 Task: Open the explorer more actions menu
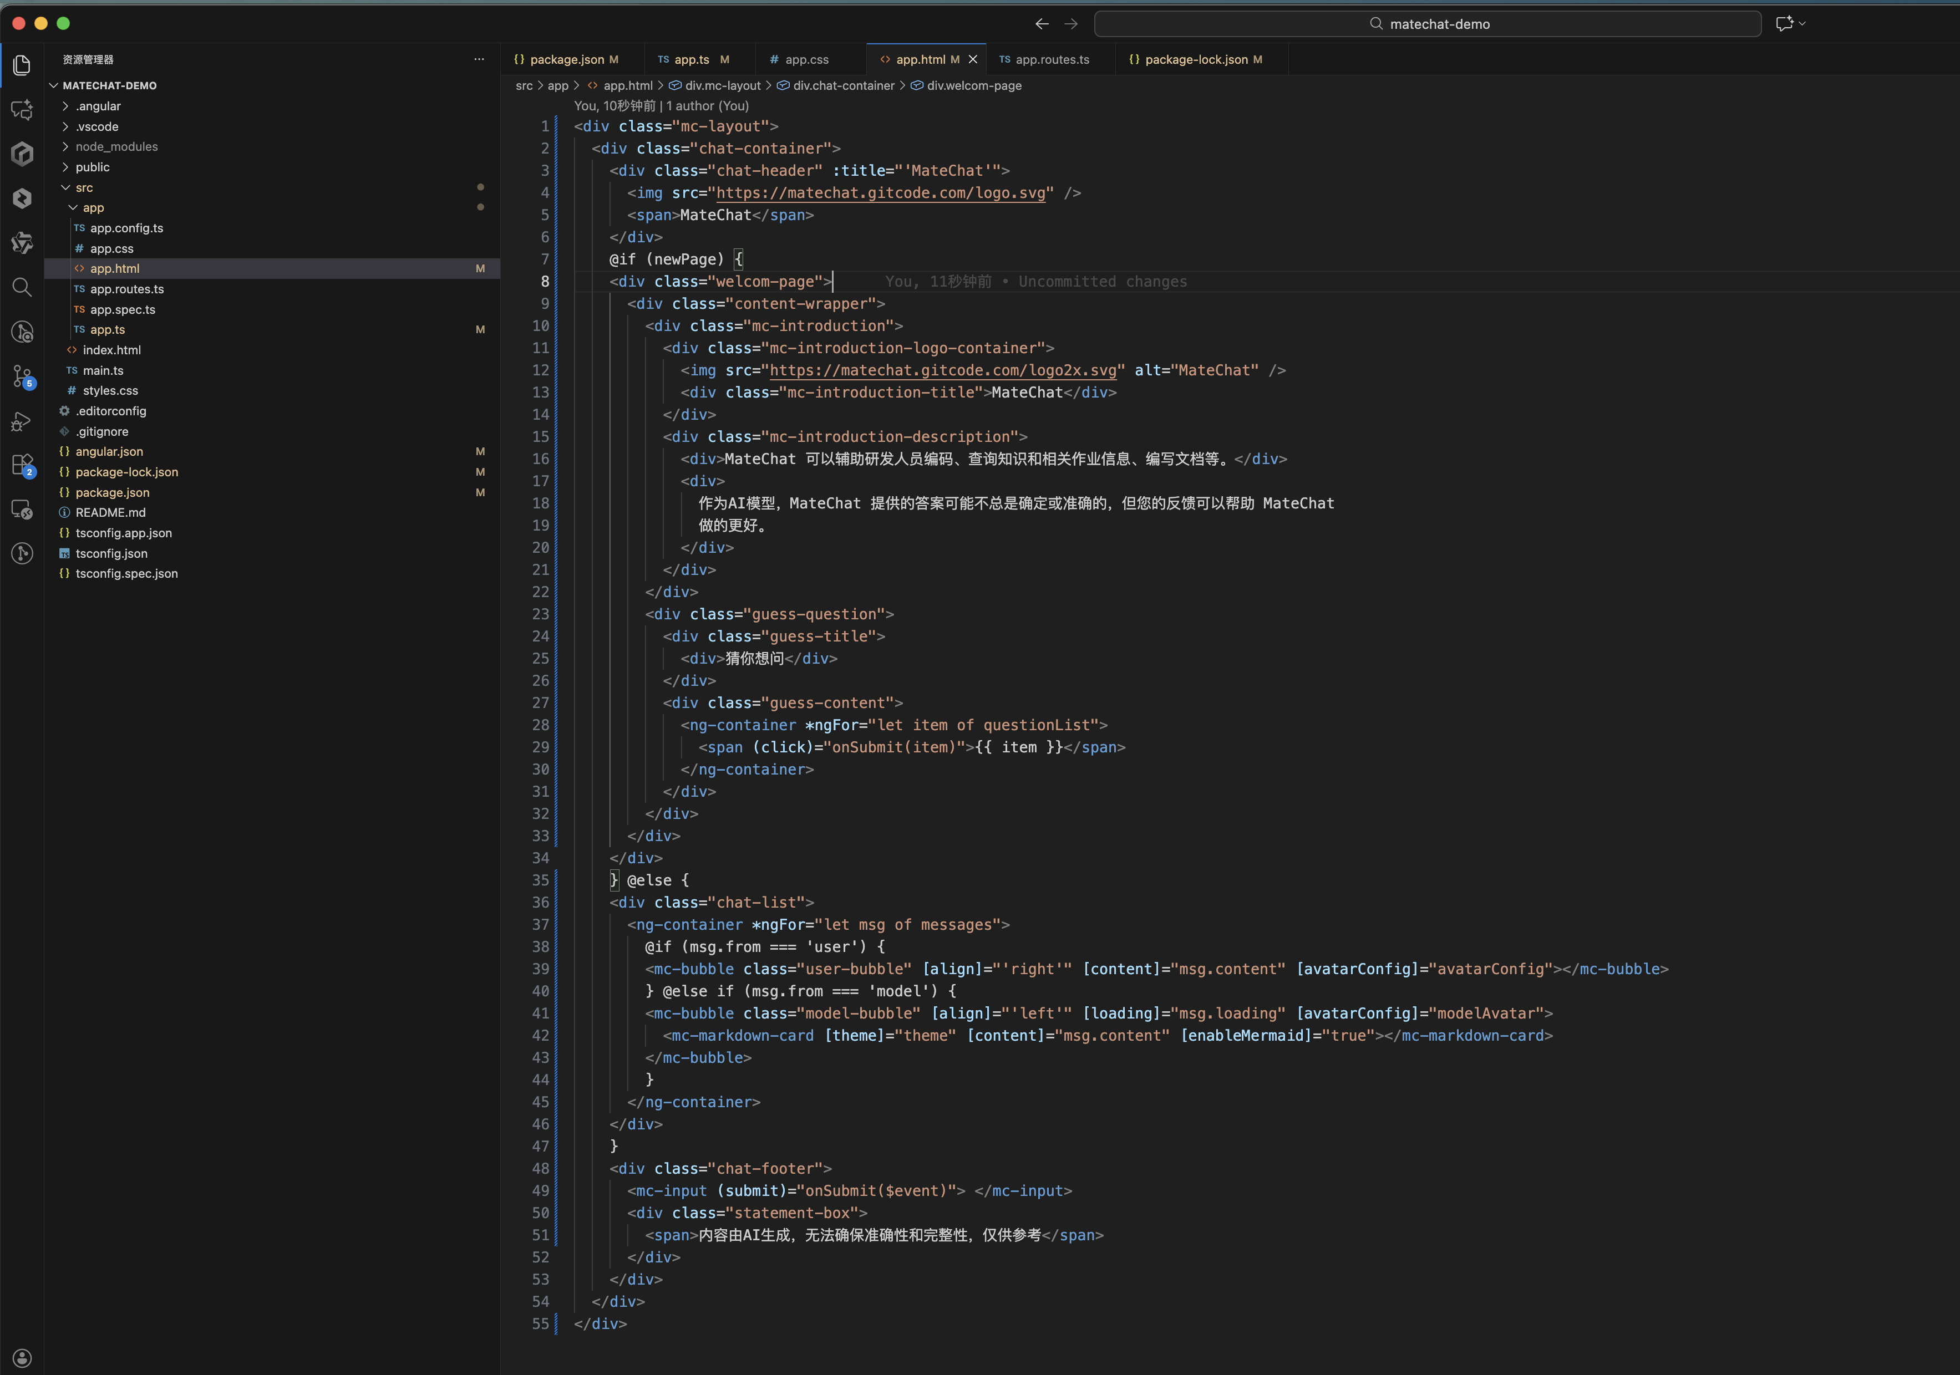click(x=479, y=60)
